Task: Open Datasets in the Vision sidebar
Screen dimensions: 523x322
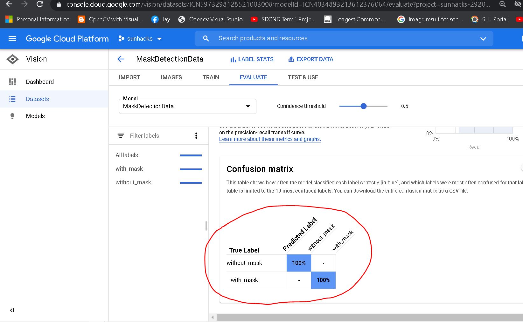Action: coord(54,99)
